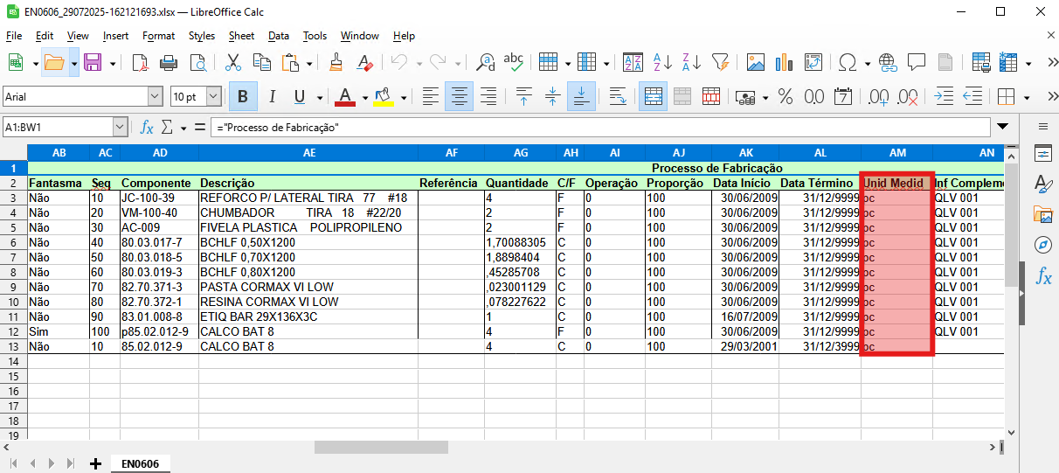Toggle the AutoFilter funnel icon
The width and height of the screenshot is (1059, 473).
pyautogui.click(x=720, y=63)
